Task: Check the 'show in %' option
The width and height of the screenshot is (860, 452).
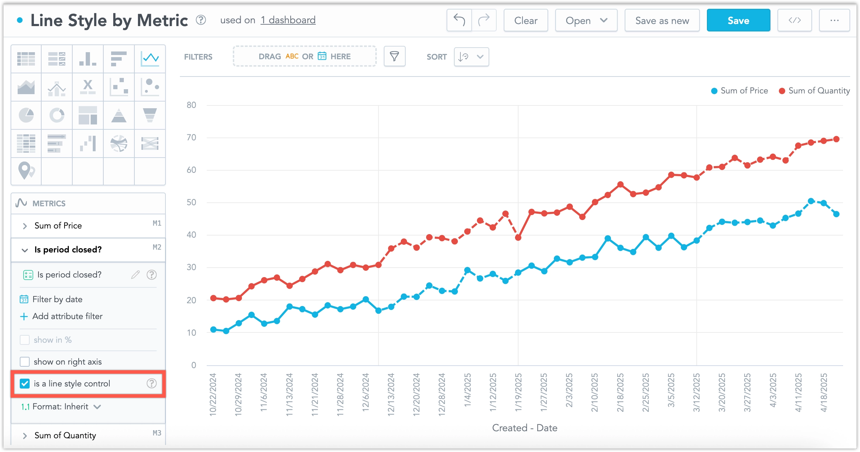Action: click(x=25, y=340)
